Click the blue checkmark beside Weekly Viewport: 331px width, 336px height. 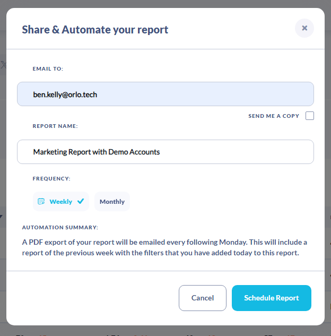81,201
